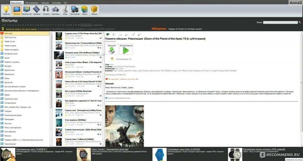303x161 pixels.
Task: Select the Фильмы category icon
Action: 17,10
